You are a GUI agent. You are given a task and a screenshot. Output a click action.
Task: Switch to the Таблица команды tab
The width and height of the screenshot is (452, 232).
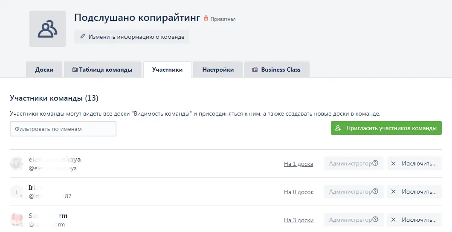tap(102, 70)
